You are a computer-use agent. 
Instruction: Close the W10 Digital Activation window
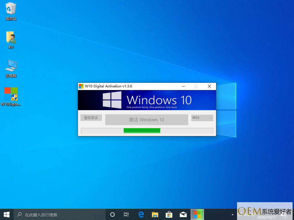209,86
